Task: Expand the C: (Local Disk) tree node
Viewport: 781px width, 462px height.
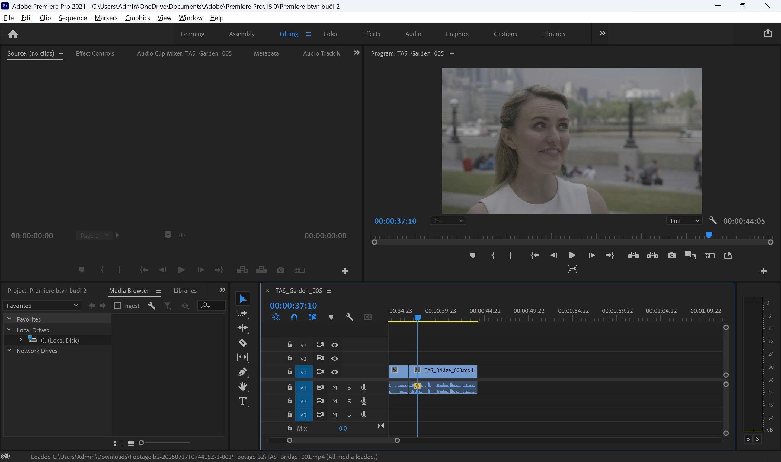Action: (21, 340)
